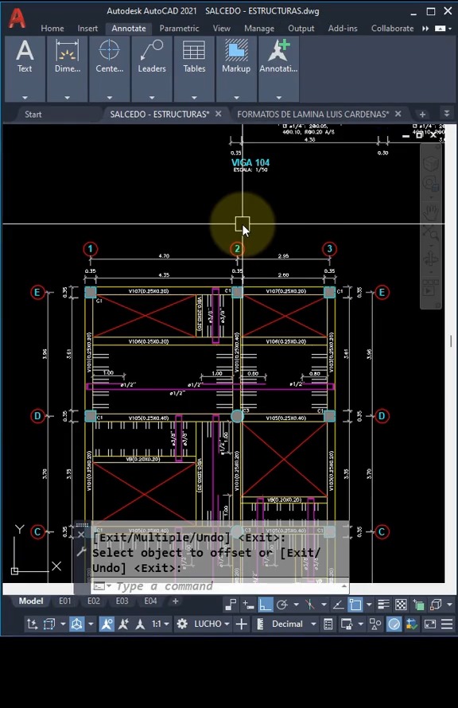Open the Start tab
This screenshot has height=708, width=458.
click(x=33, y=115)
